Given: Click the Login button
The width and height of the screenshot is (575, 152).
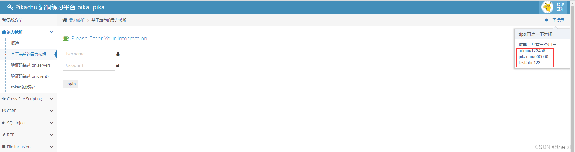Looking at the screenshot, I should click(71, 84).
